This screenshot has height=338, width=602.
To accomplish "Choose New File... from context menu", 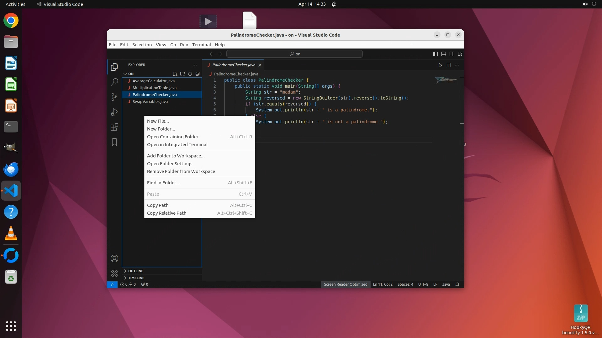I will coord(158,121).
